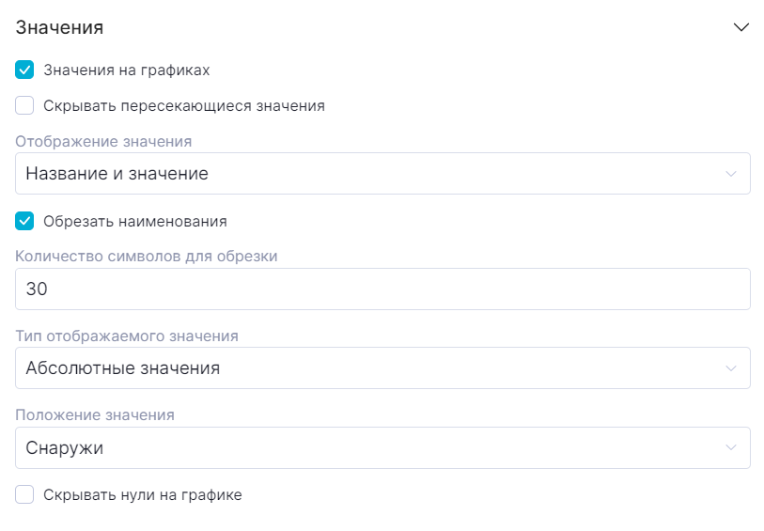Collapse the Значения section chevron

pos(741,28)
